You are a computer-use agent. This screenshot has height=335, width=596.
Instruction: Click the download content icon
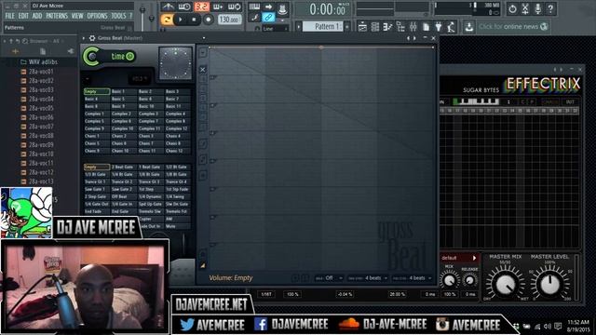point(469,27)
